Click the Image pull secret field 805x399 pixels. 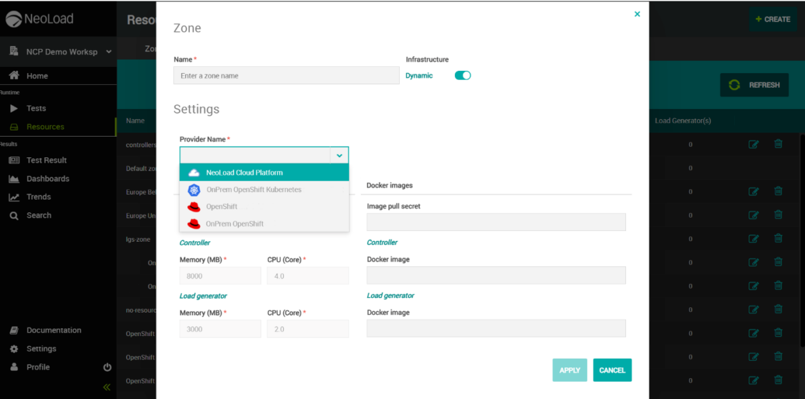click(496, 222)
